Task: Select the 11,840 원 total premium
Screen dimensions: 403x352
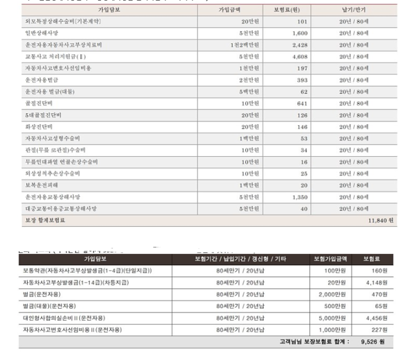Action: (x=381, y=220)
